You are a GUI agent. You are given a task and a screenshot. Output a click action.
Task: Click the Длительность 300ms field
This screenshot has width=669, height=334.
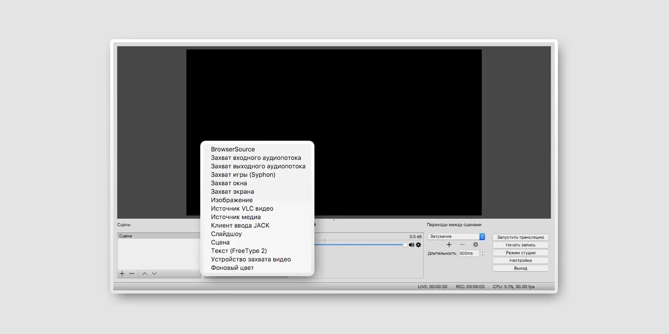coord(468,253)
